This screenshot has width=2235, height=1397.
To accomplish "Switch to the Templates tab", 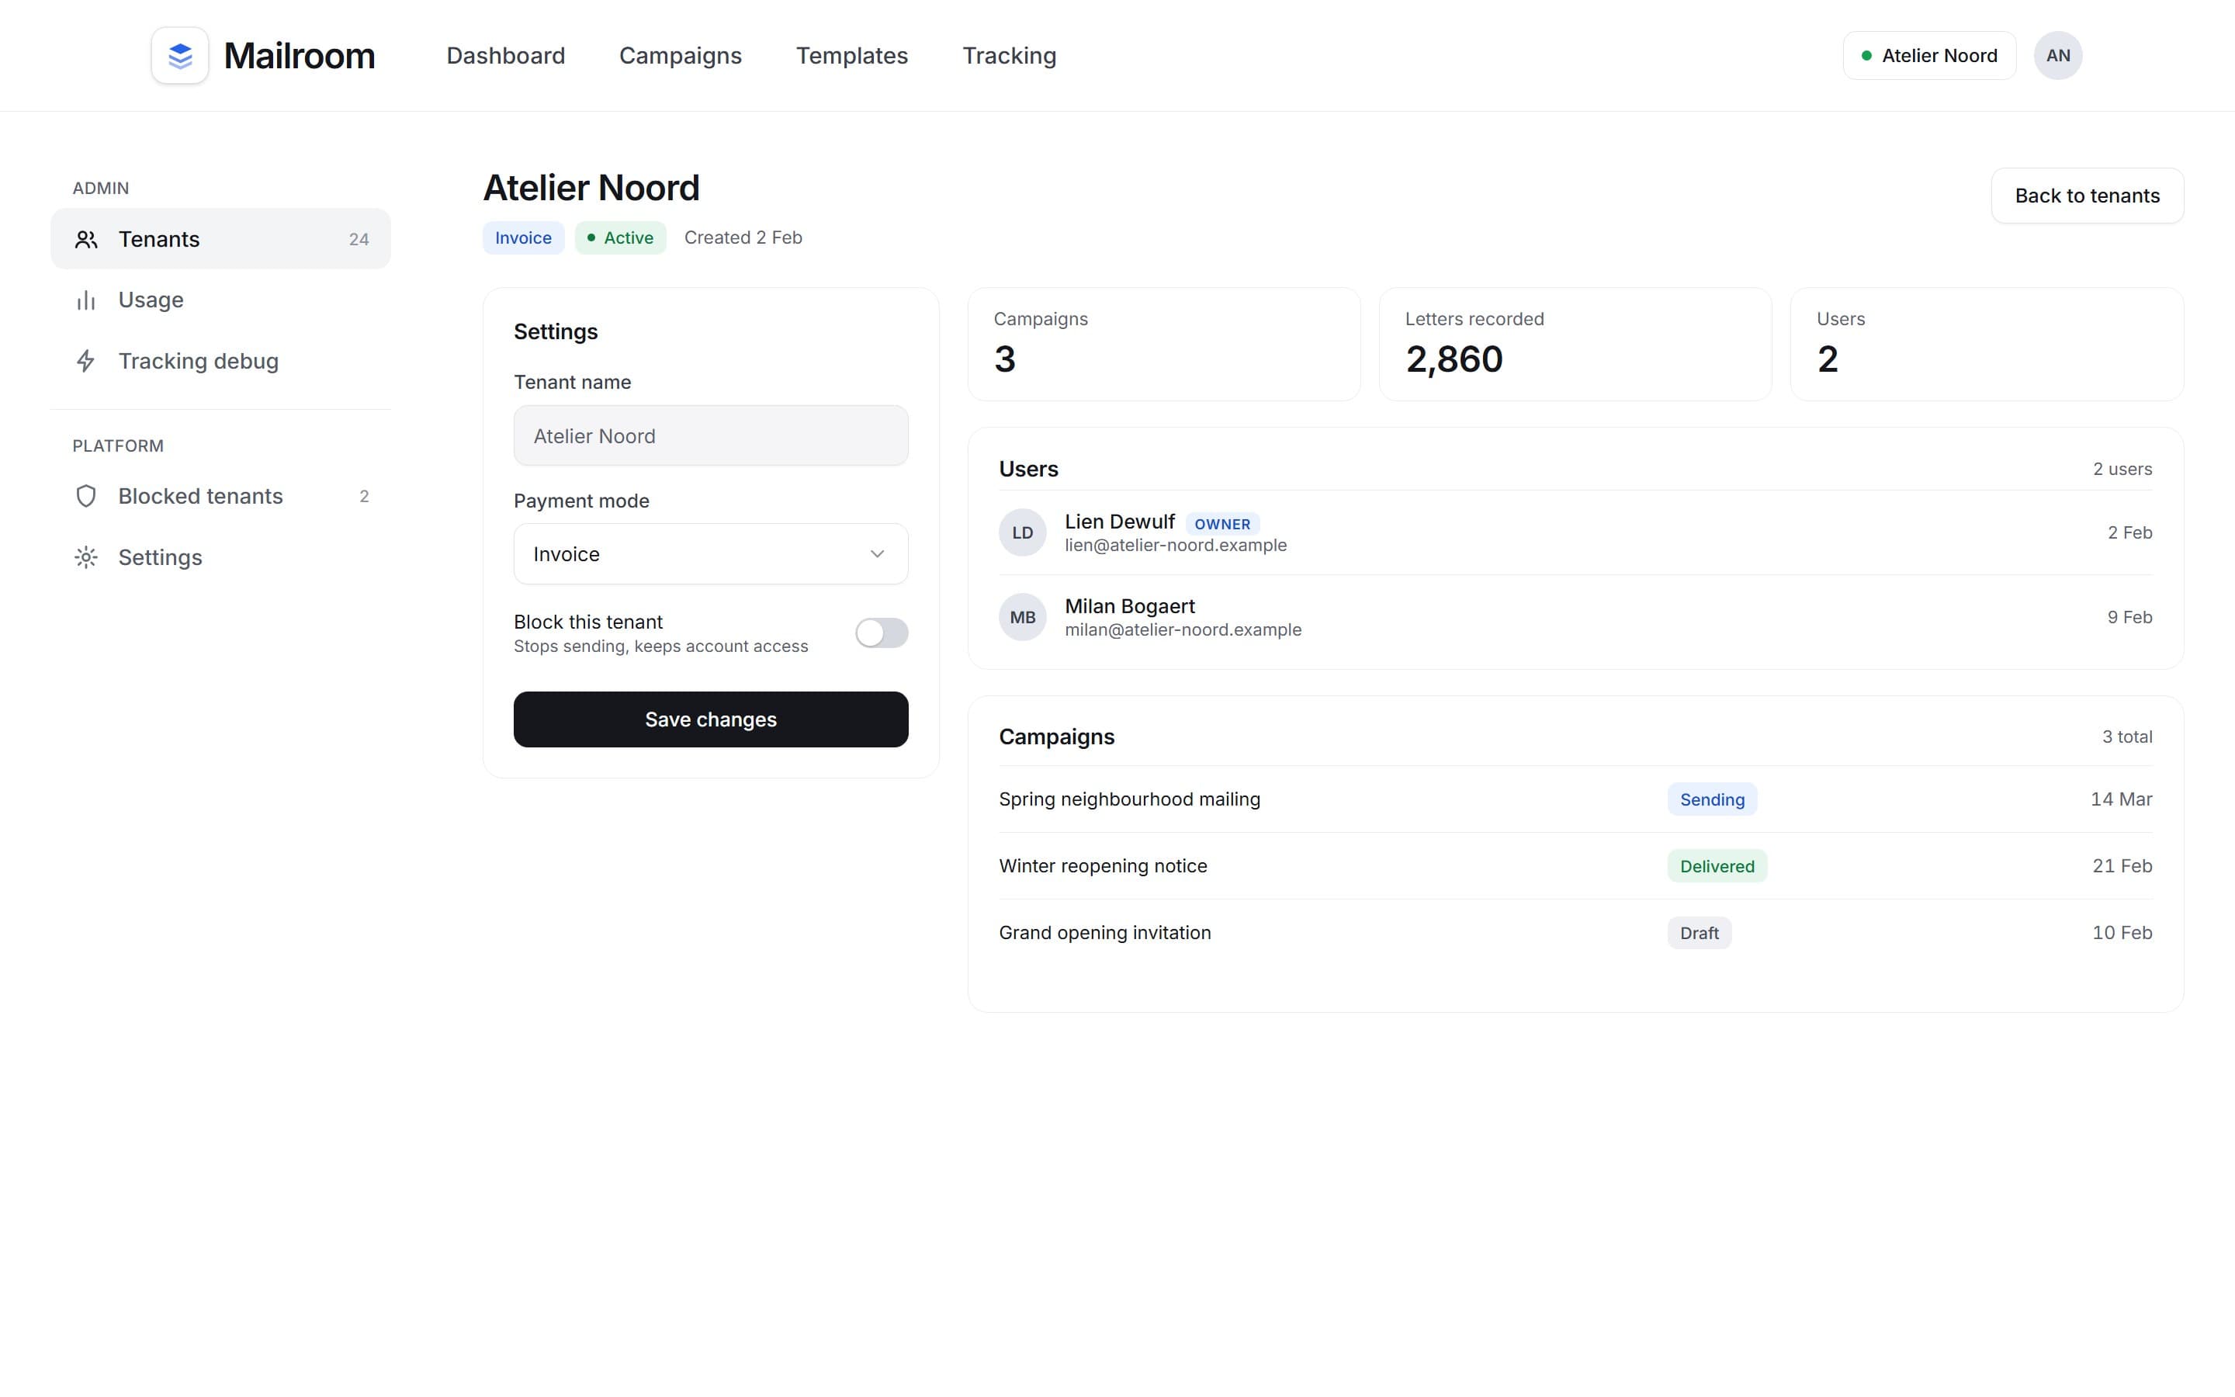I will tap(851, 55).
